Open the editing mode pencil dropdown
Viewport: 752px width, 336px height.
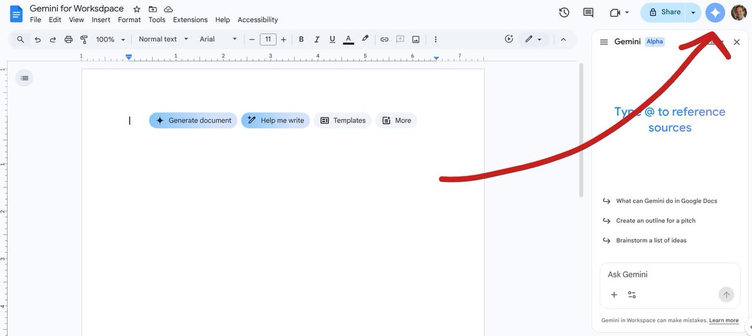click(533, 39)
